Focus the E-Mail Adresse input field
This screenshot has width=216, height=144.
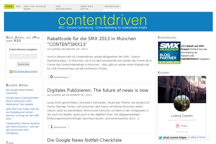coord(23,57)
